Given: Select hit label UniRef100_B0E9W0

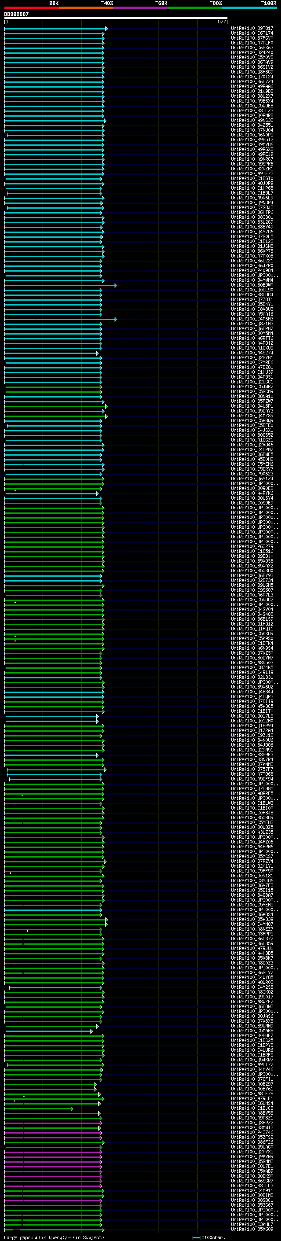Looking at the screenshot, I should [252, 285].
